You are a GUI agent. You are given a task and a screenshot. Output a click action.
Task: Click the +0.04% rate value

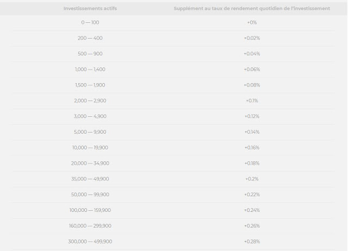252,54
